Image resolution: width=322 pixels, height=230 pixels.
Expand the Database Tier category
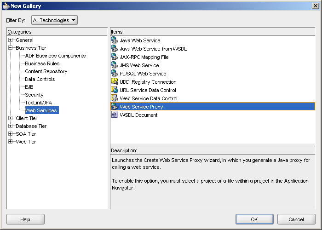click(x=11, y=126)
